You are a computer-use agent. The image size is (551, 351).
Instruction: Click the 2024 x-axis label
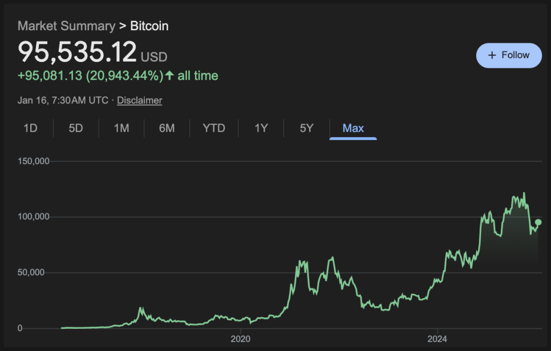pos(437,338)
